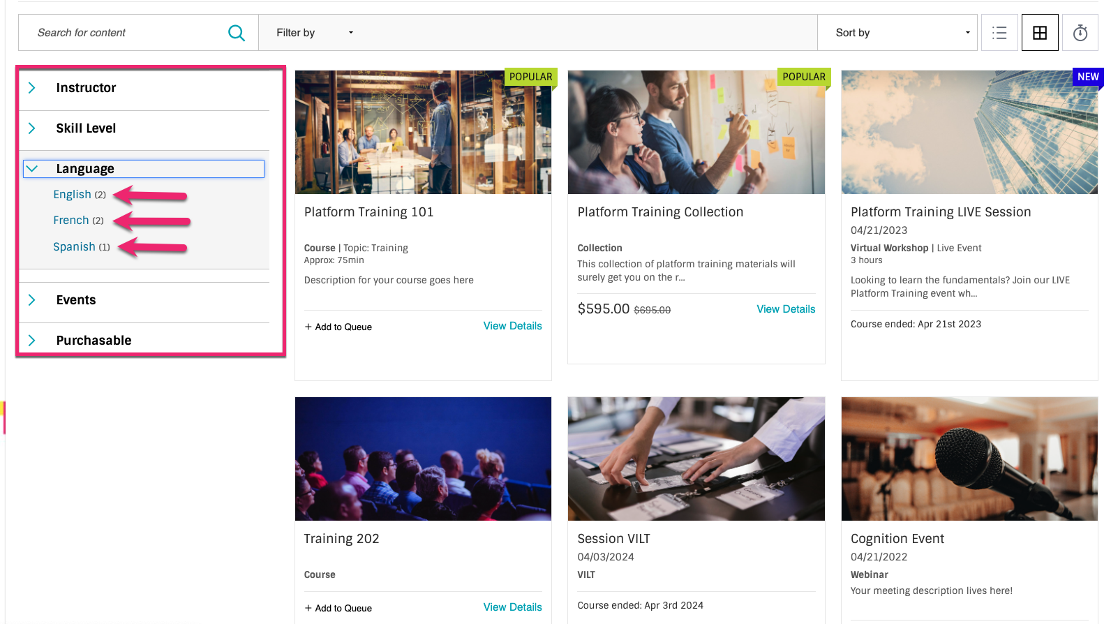Expand the Events filter section
The image size is (1111, 624).
click(x=144, y=300)
